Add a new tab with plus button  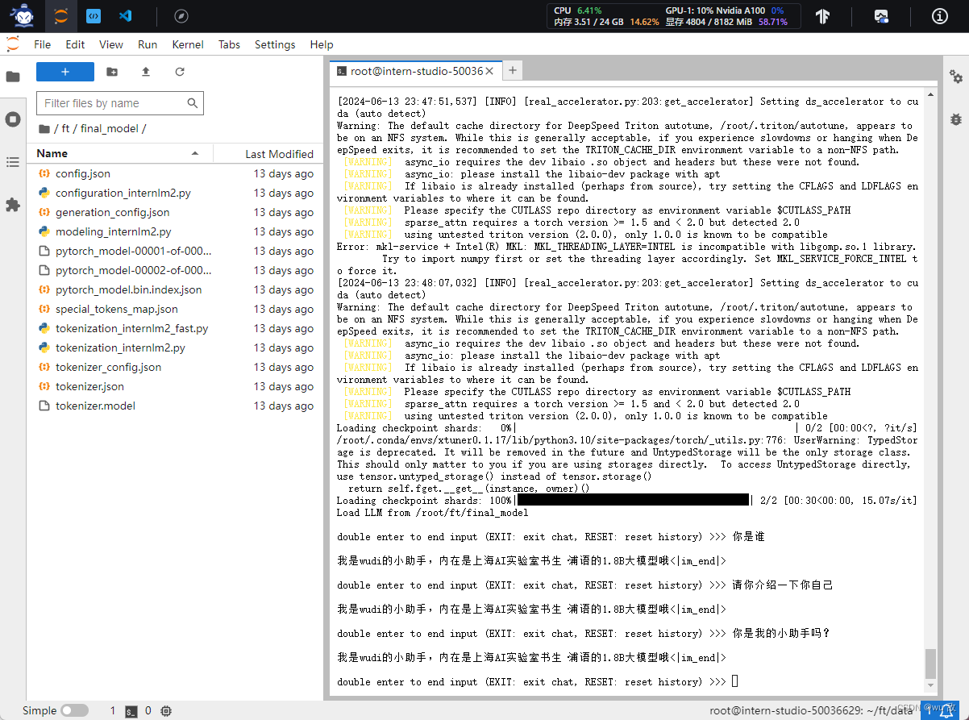tap(512, 70)
